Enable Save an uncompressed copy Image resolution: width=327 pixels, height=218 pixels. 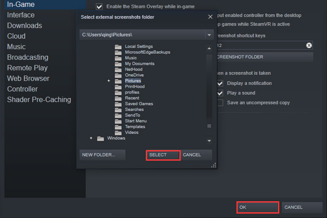click(x=220, y=103)
